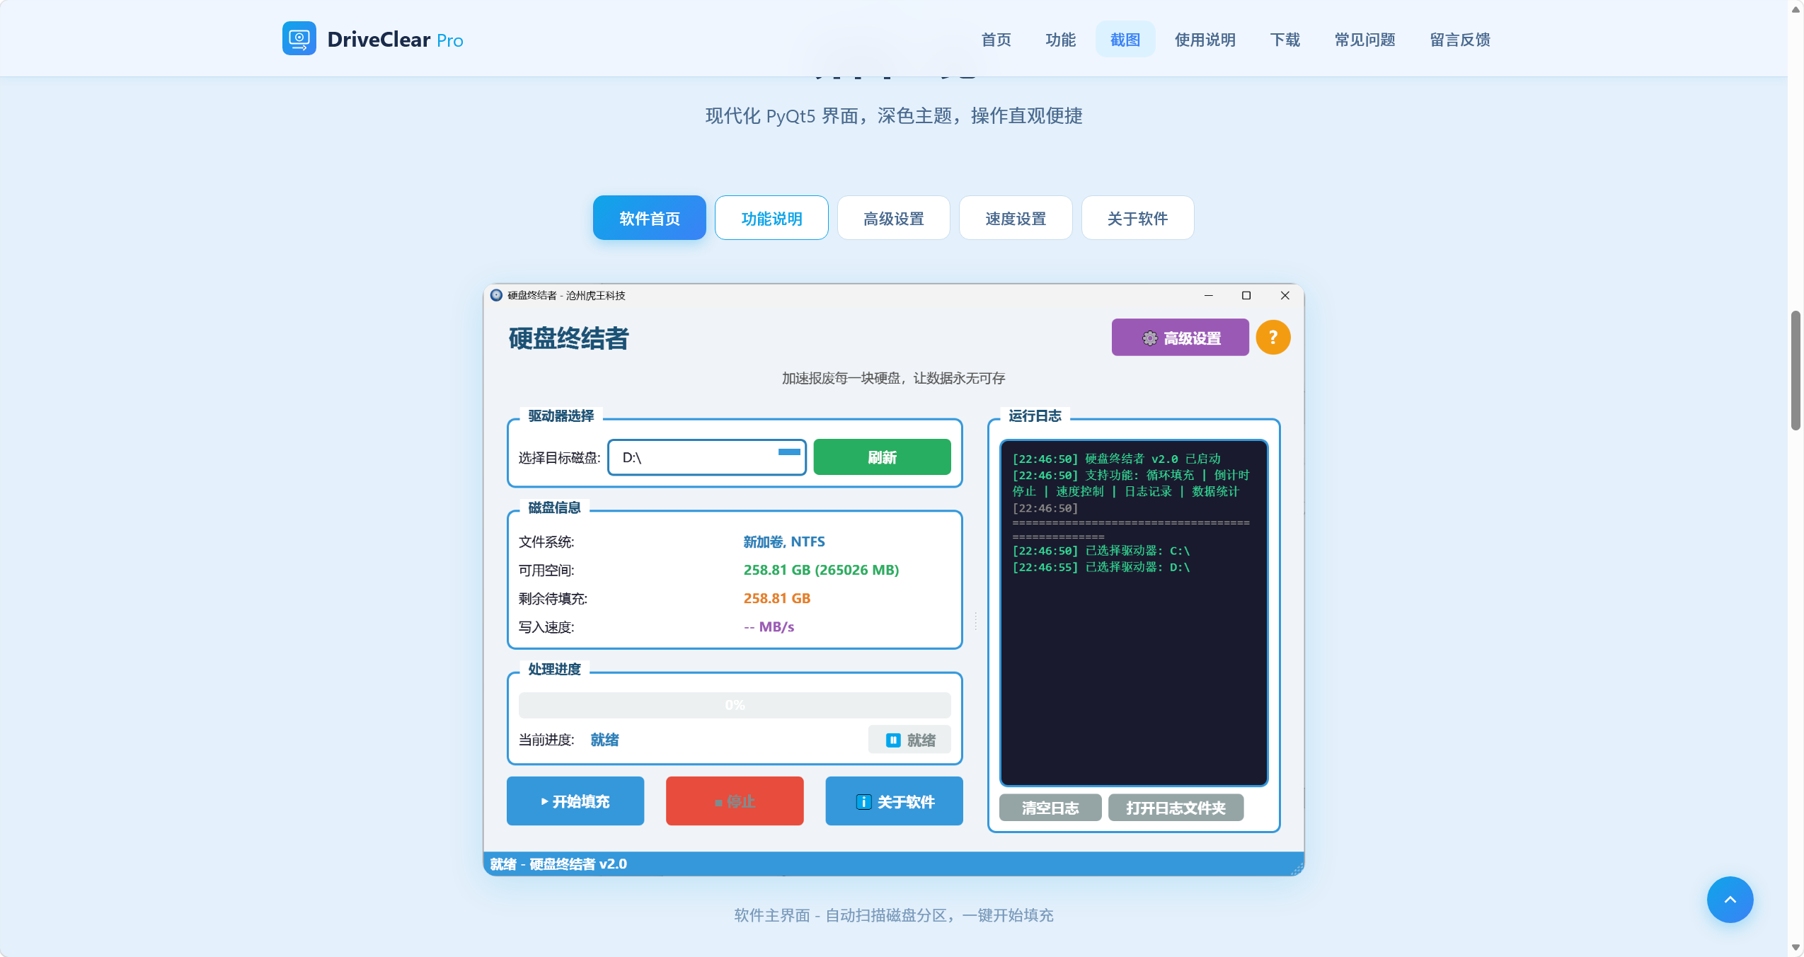This screenshot has height=957, width=1804.
Task: Open 使用说明 navigation link
Action: [x=1205, y=40]
